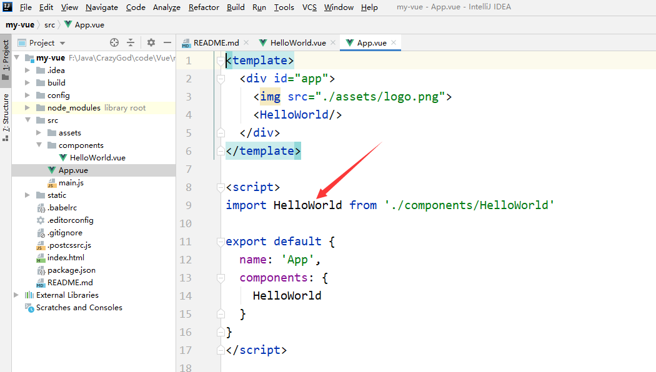The height and width of the screenshot is (372, 656).
Task: Fold the template block at line 1
Action: [x=221, y=61]
